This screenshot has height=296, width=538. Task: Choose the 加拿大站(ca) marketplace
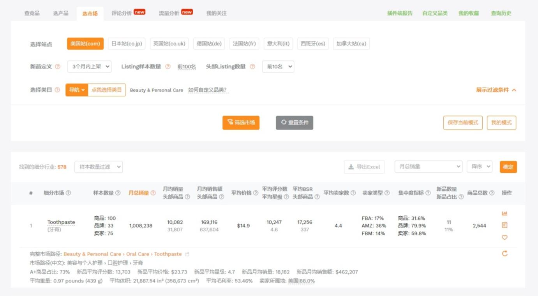350,44
